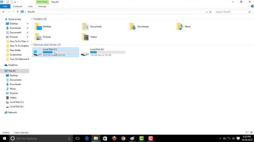Open the Pictures folder in Folders group
The image size is (254, 142).
coord(43,37)
